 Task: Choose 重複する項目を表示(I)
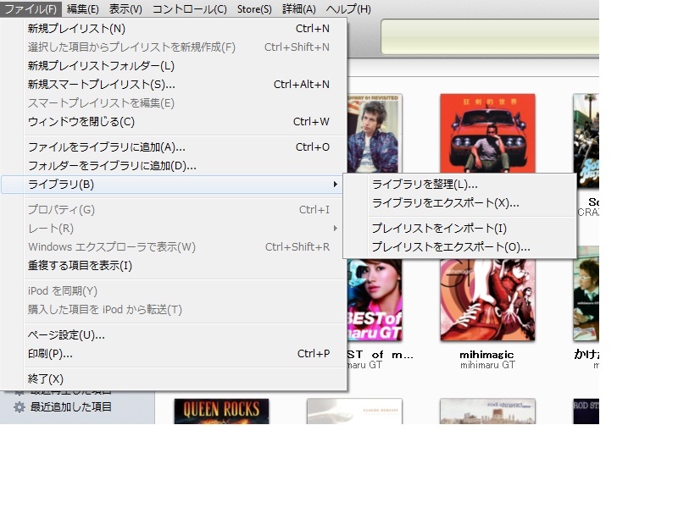point(173,266)
